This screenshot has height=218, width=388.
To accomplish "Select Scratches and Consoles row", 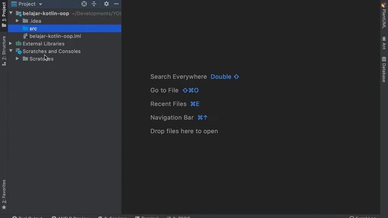I will tap(65, 51).
